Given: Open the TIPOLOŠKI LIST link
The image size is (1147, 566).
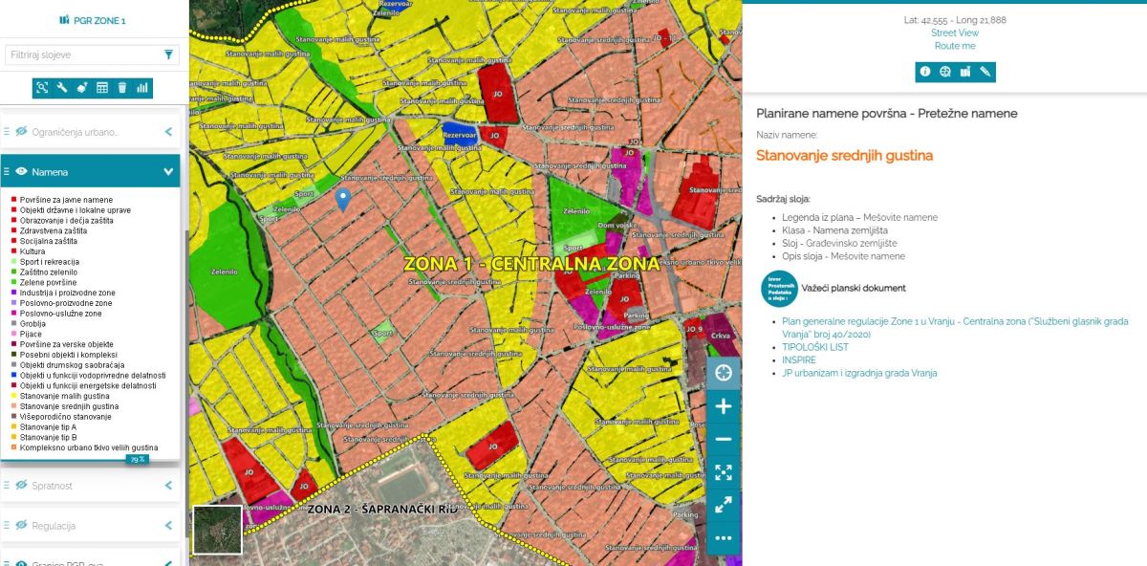Looking at the screenshot, I should (x=814, y=347).
